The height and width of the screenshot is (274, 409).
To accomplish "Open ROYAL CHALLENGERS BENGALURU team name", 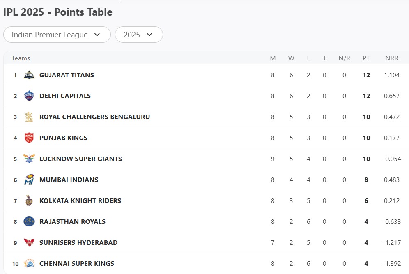I will [95, 117].
